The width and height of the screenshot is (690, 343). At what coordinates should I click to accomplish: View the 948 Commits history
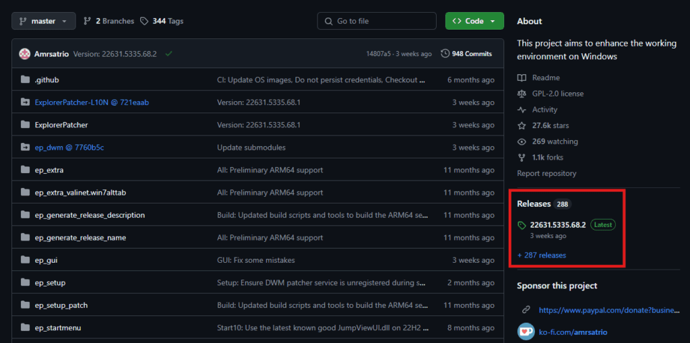[466, 54]
